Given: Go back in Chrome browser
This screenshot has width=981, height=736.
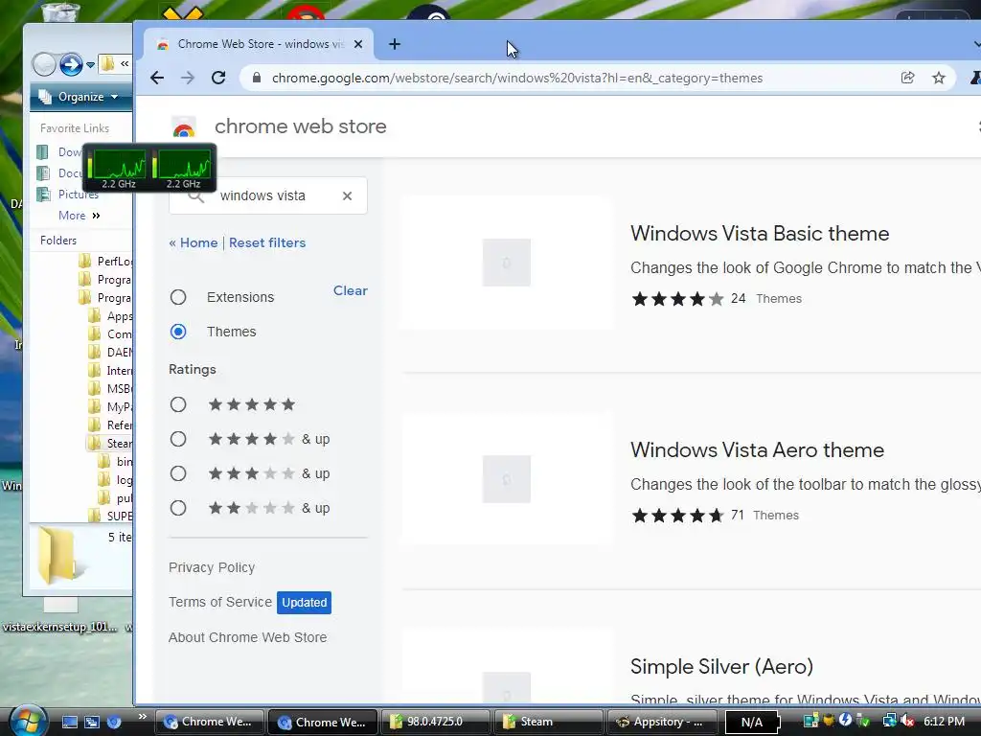Looking at the screenshot, I should pyautogui.click(x=157, y=78).
